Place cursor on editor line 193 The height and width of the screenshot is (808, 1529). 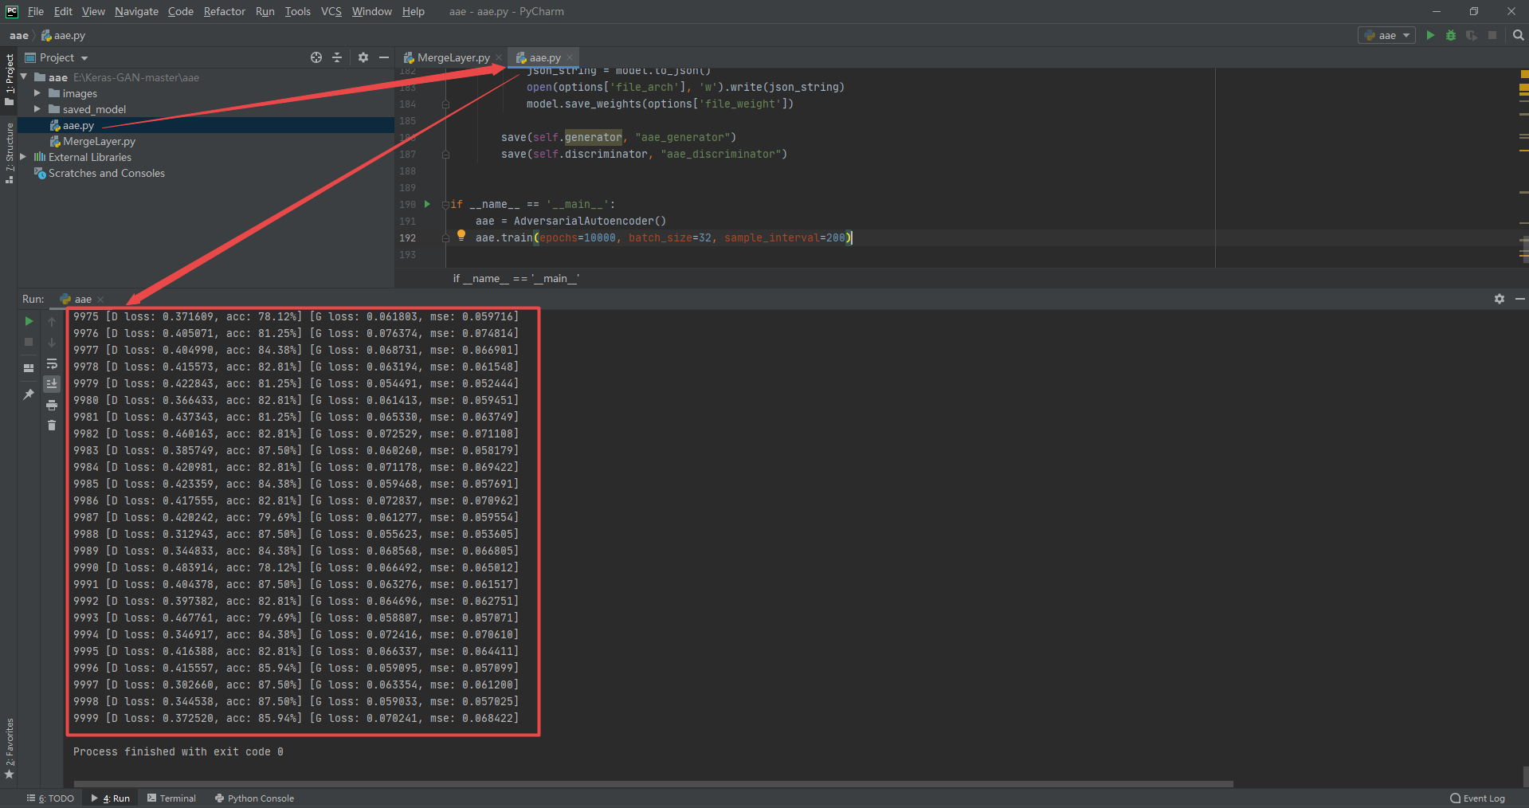coord(829,254)
